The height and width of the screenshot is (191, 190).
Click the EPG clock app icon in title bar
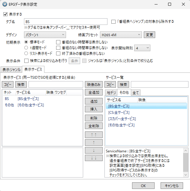coord(5,4)
